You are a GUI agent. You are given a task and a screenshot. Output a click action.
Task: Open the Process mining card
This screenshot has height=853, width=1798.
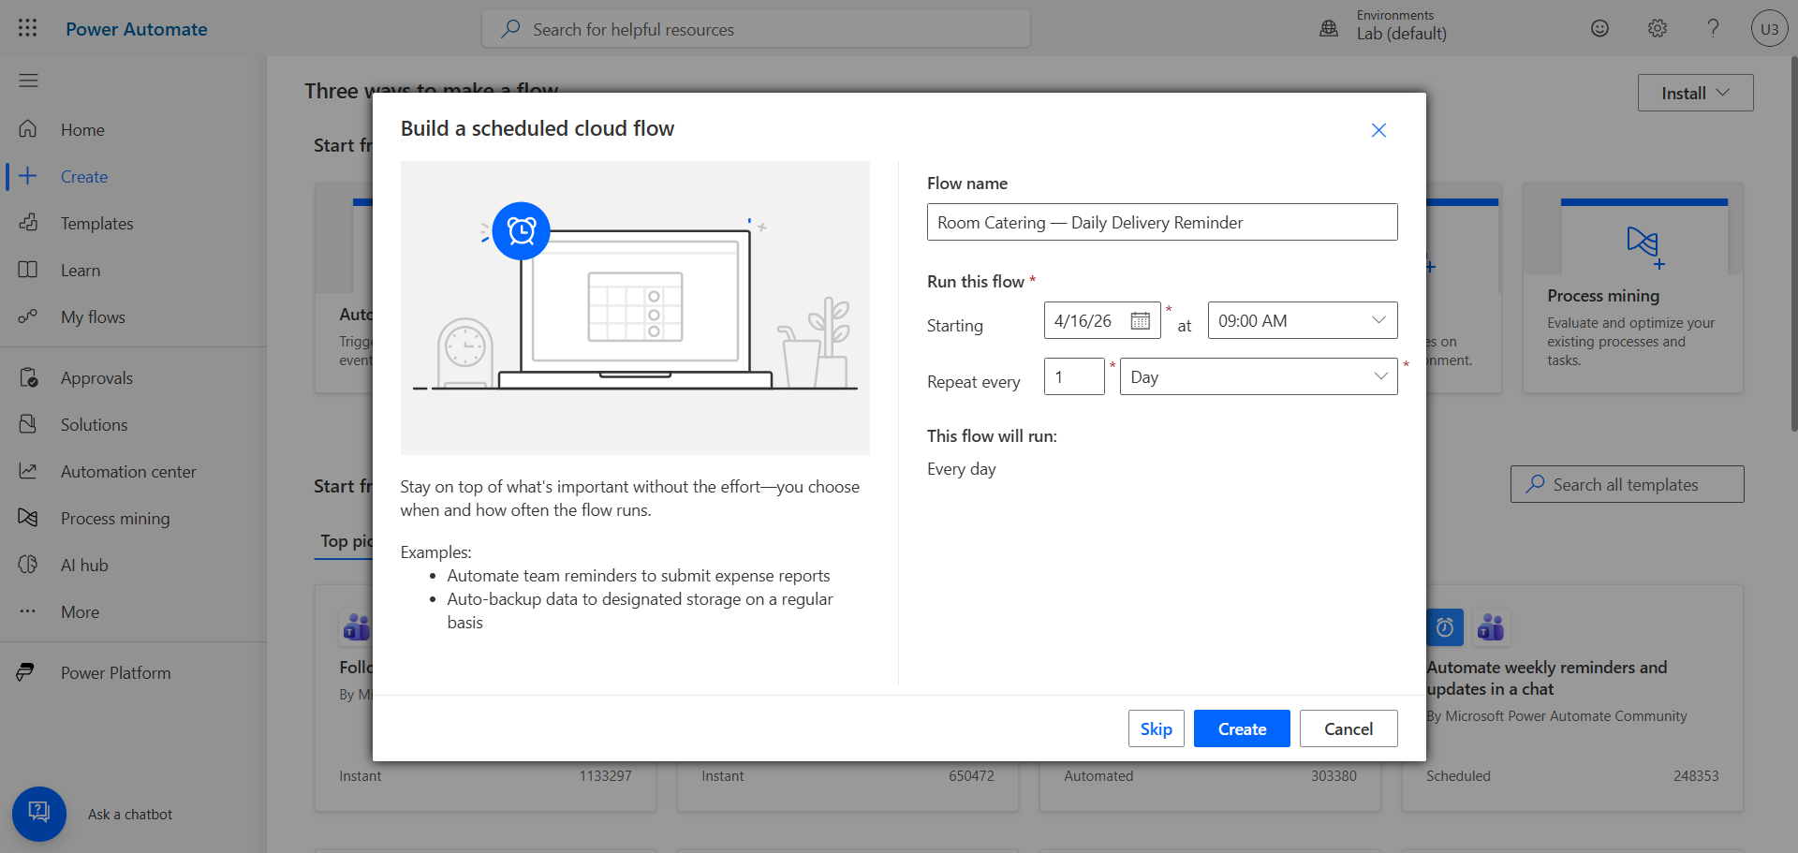pos(1633,287)
